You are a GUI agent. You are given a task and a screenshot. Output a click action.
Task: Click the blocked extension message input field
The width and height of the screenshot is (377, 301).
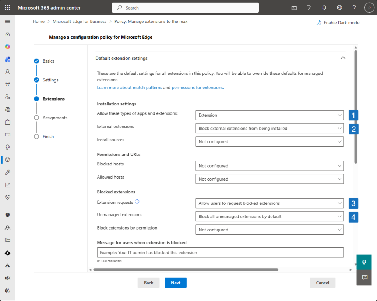(x=220, y=253)
